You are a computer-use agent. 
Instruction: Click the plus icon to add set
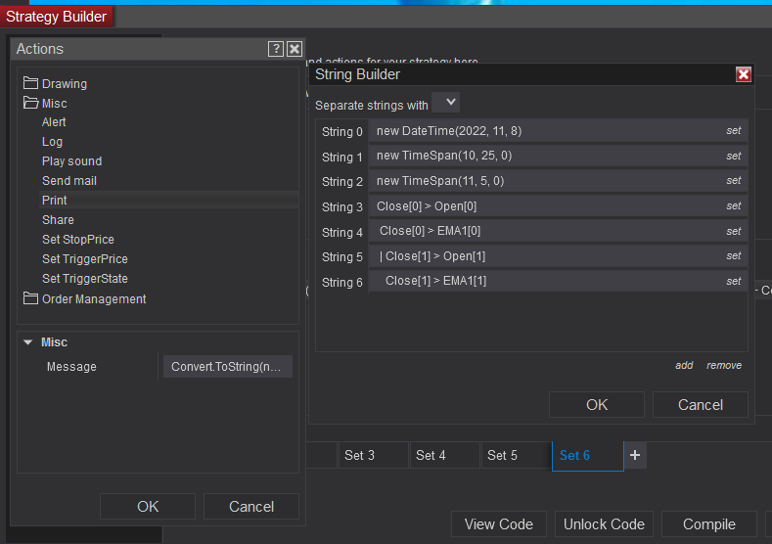(x=635, y=455)
